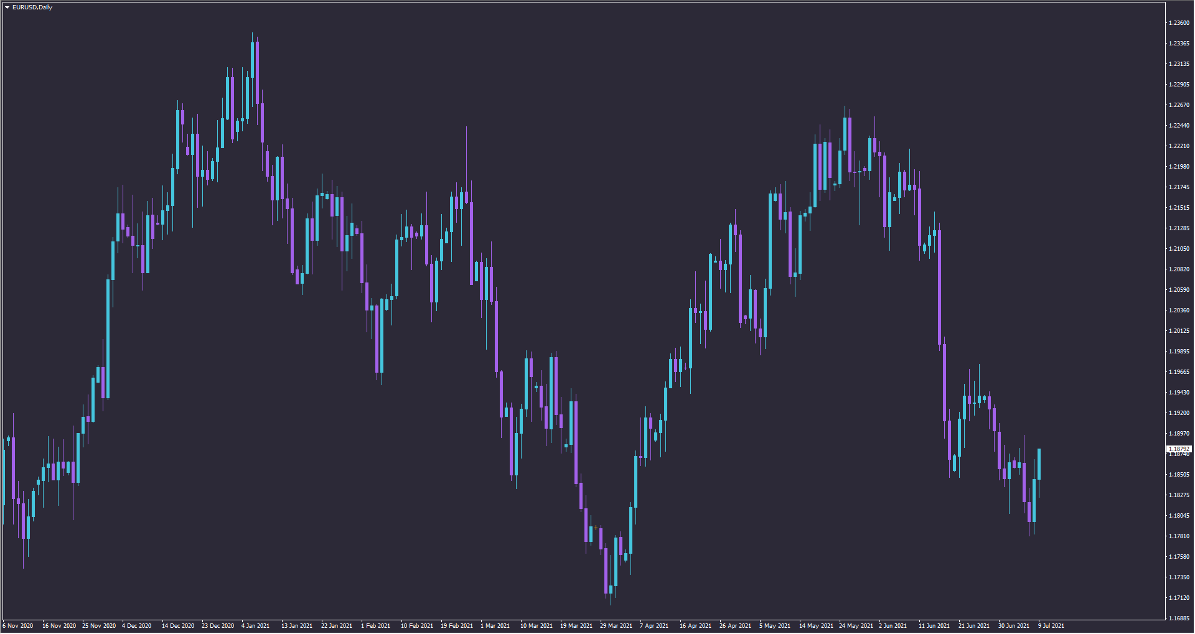Select the 1.17120 price scale value
This screenshot has width=1195, height=634.
[1179, 598]
